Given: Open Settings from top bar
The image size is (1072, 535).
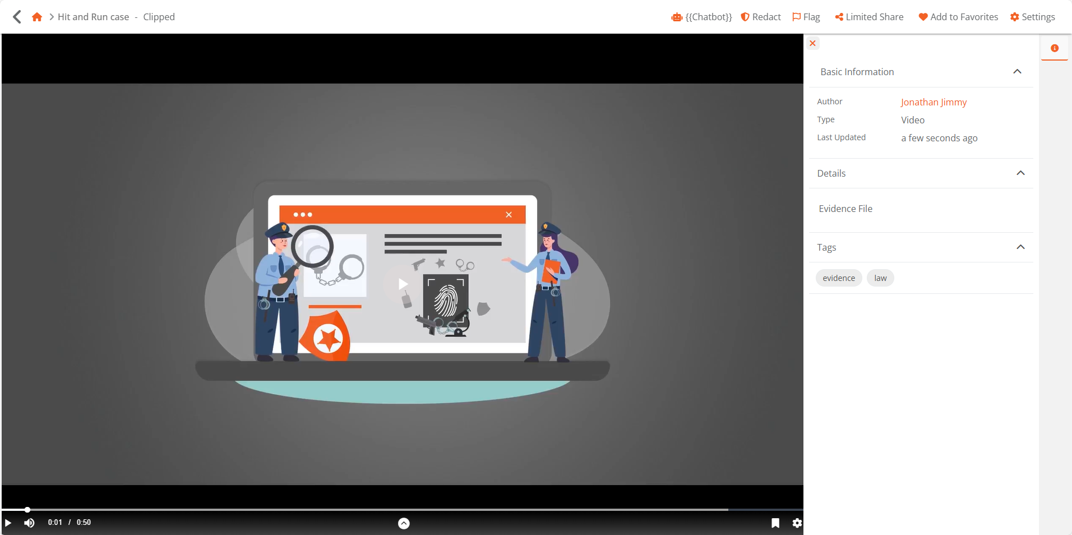Looking at the screenshot, I should (x=1032, y=17).
